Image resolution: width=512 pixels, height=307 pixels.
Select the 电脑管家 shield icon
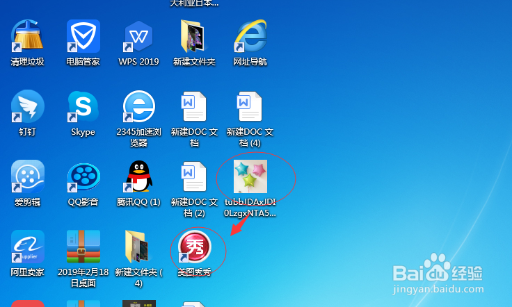[x=83, y=36]
